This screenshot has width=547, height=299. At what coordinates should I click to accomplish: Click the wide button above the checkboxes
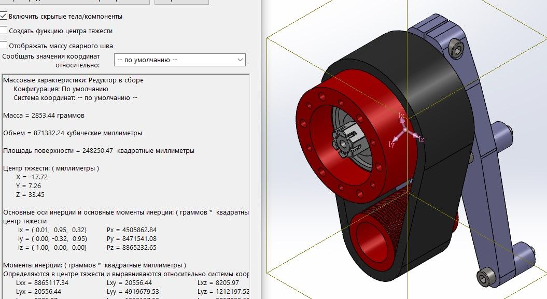point(75,2)
